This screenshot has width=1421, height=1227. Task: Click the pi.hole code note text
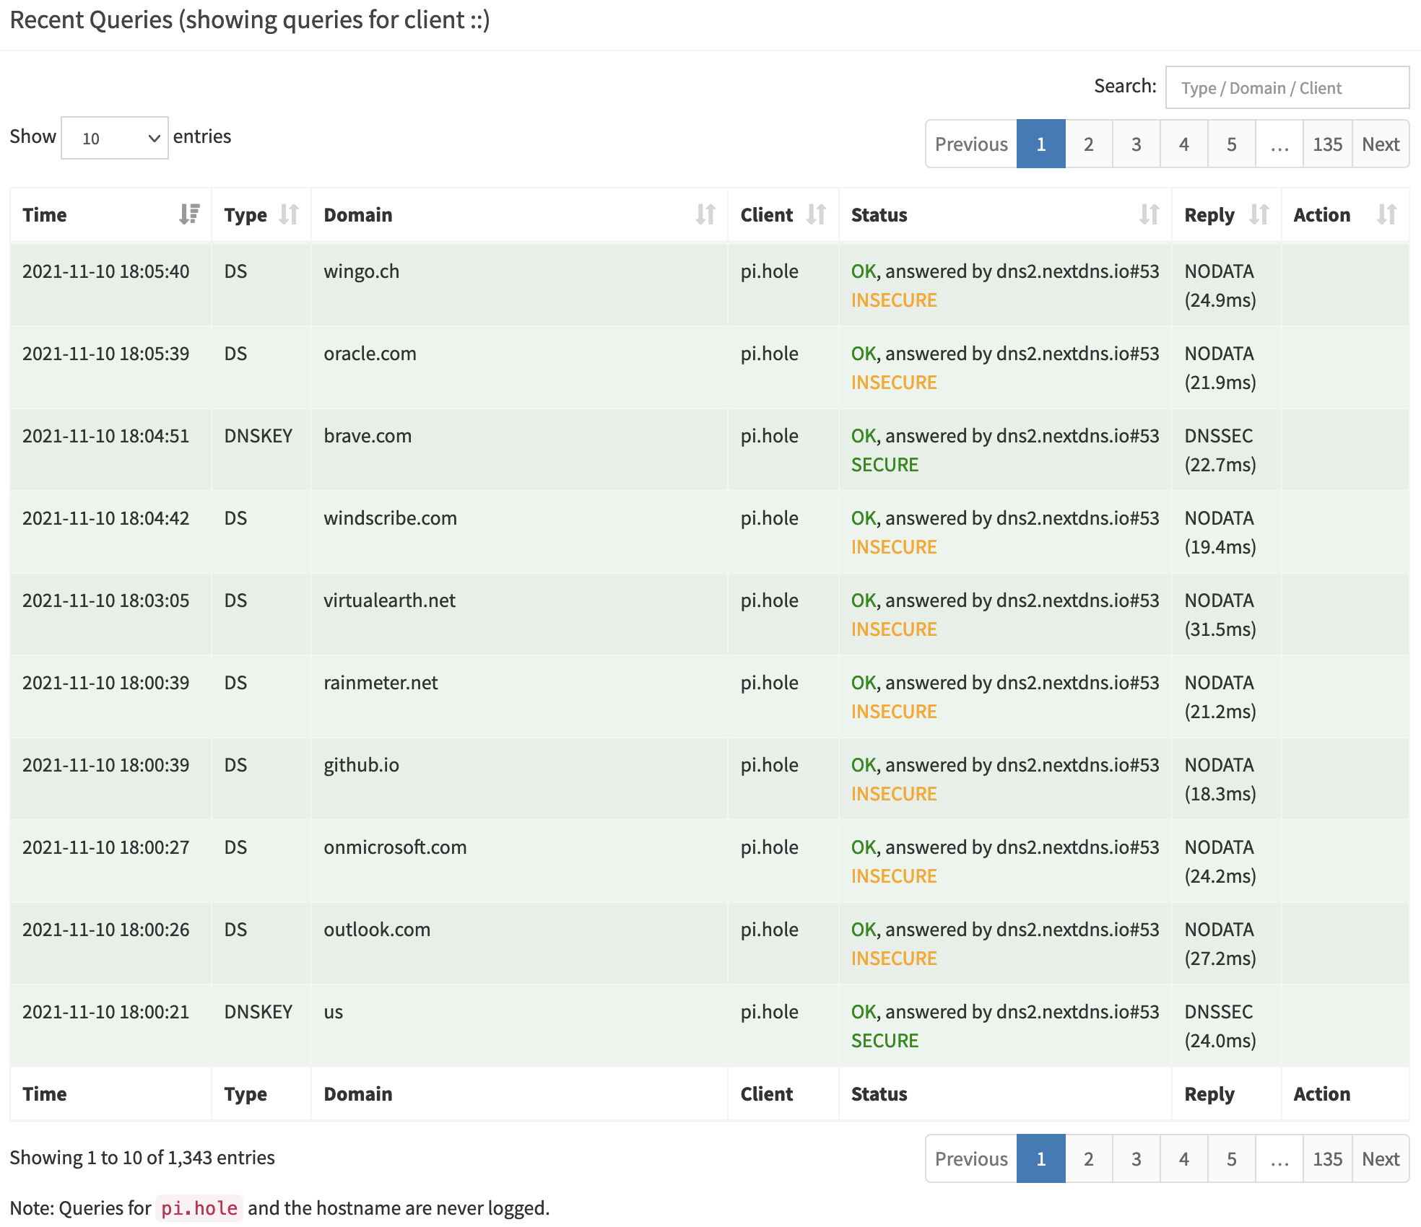pyautogui.click(x=199, y=1208)
